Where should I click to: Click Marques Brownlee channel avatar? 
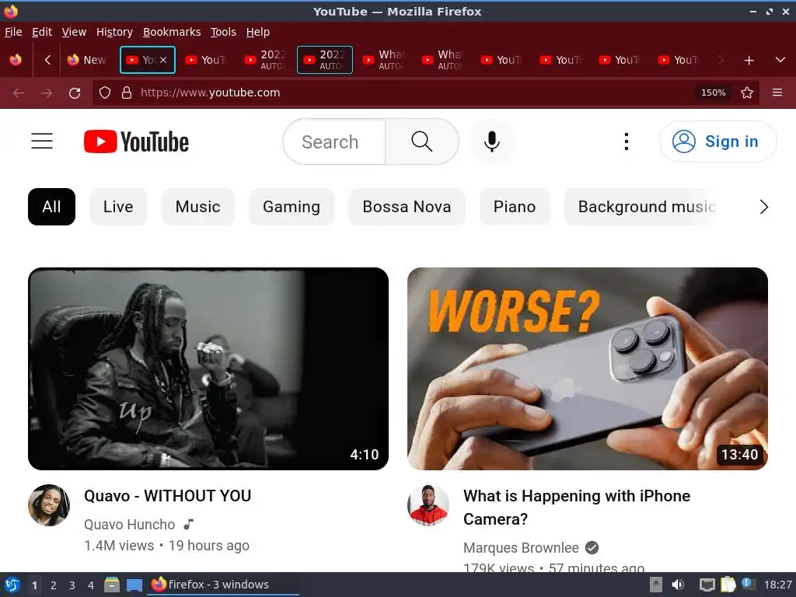click(x=428, y=505)
